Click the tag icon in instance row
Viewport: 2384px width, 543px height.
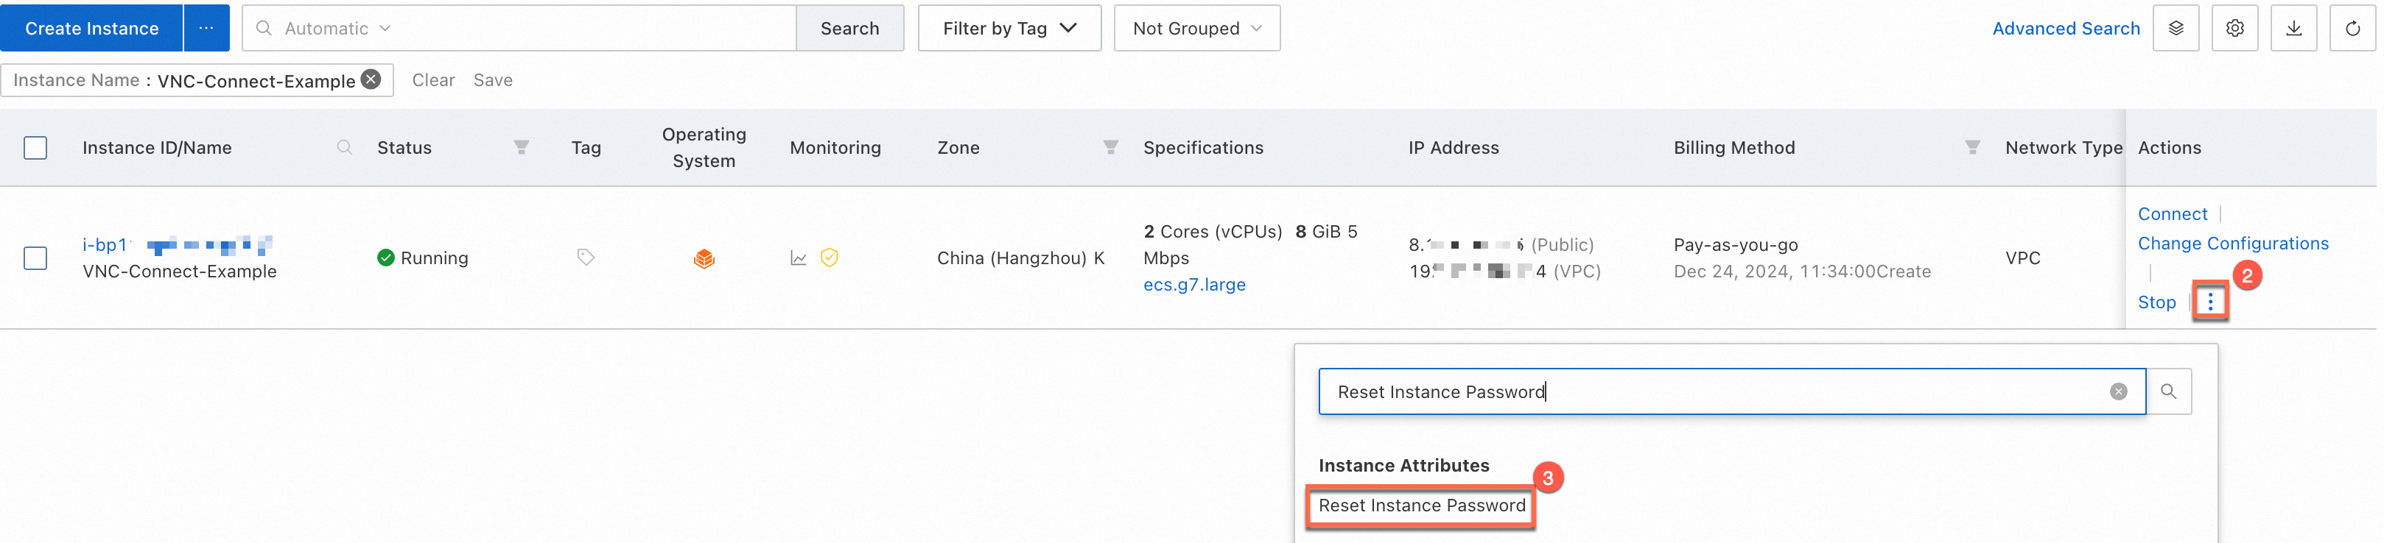(586, 258)
